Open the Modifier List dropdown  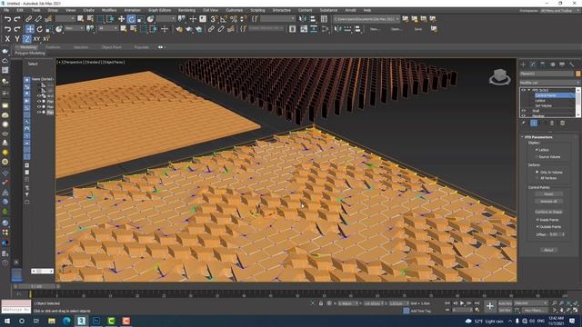[549, 83]
